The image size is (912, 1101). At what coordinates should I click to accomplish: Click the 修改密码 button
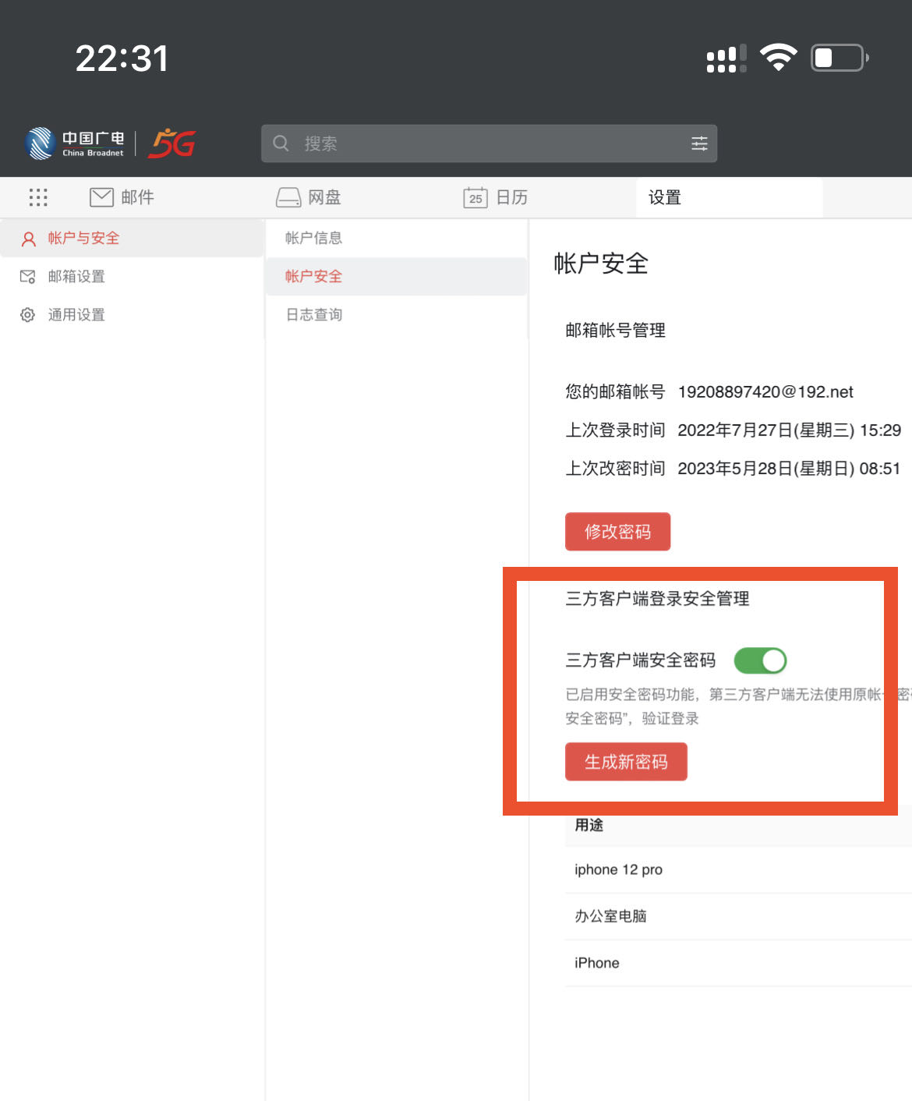617,531
